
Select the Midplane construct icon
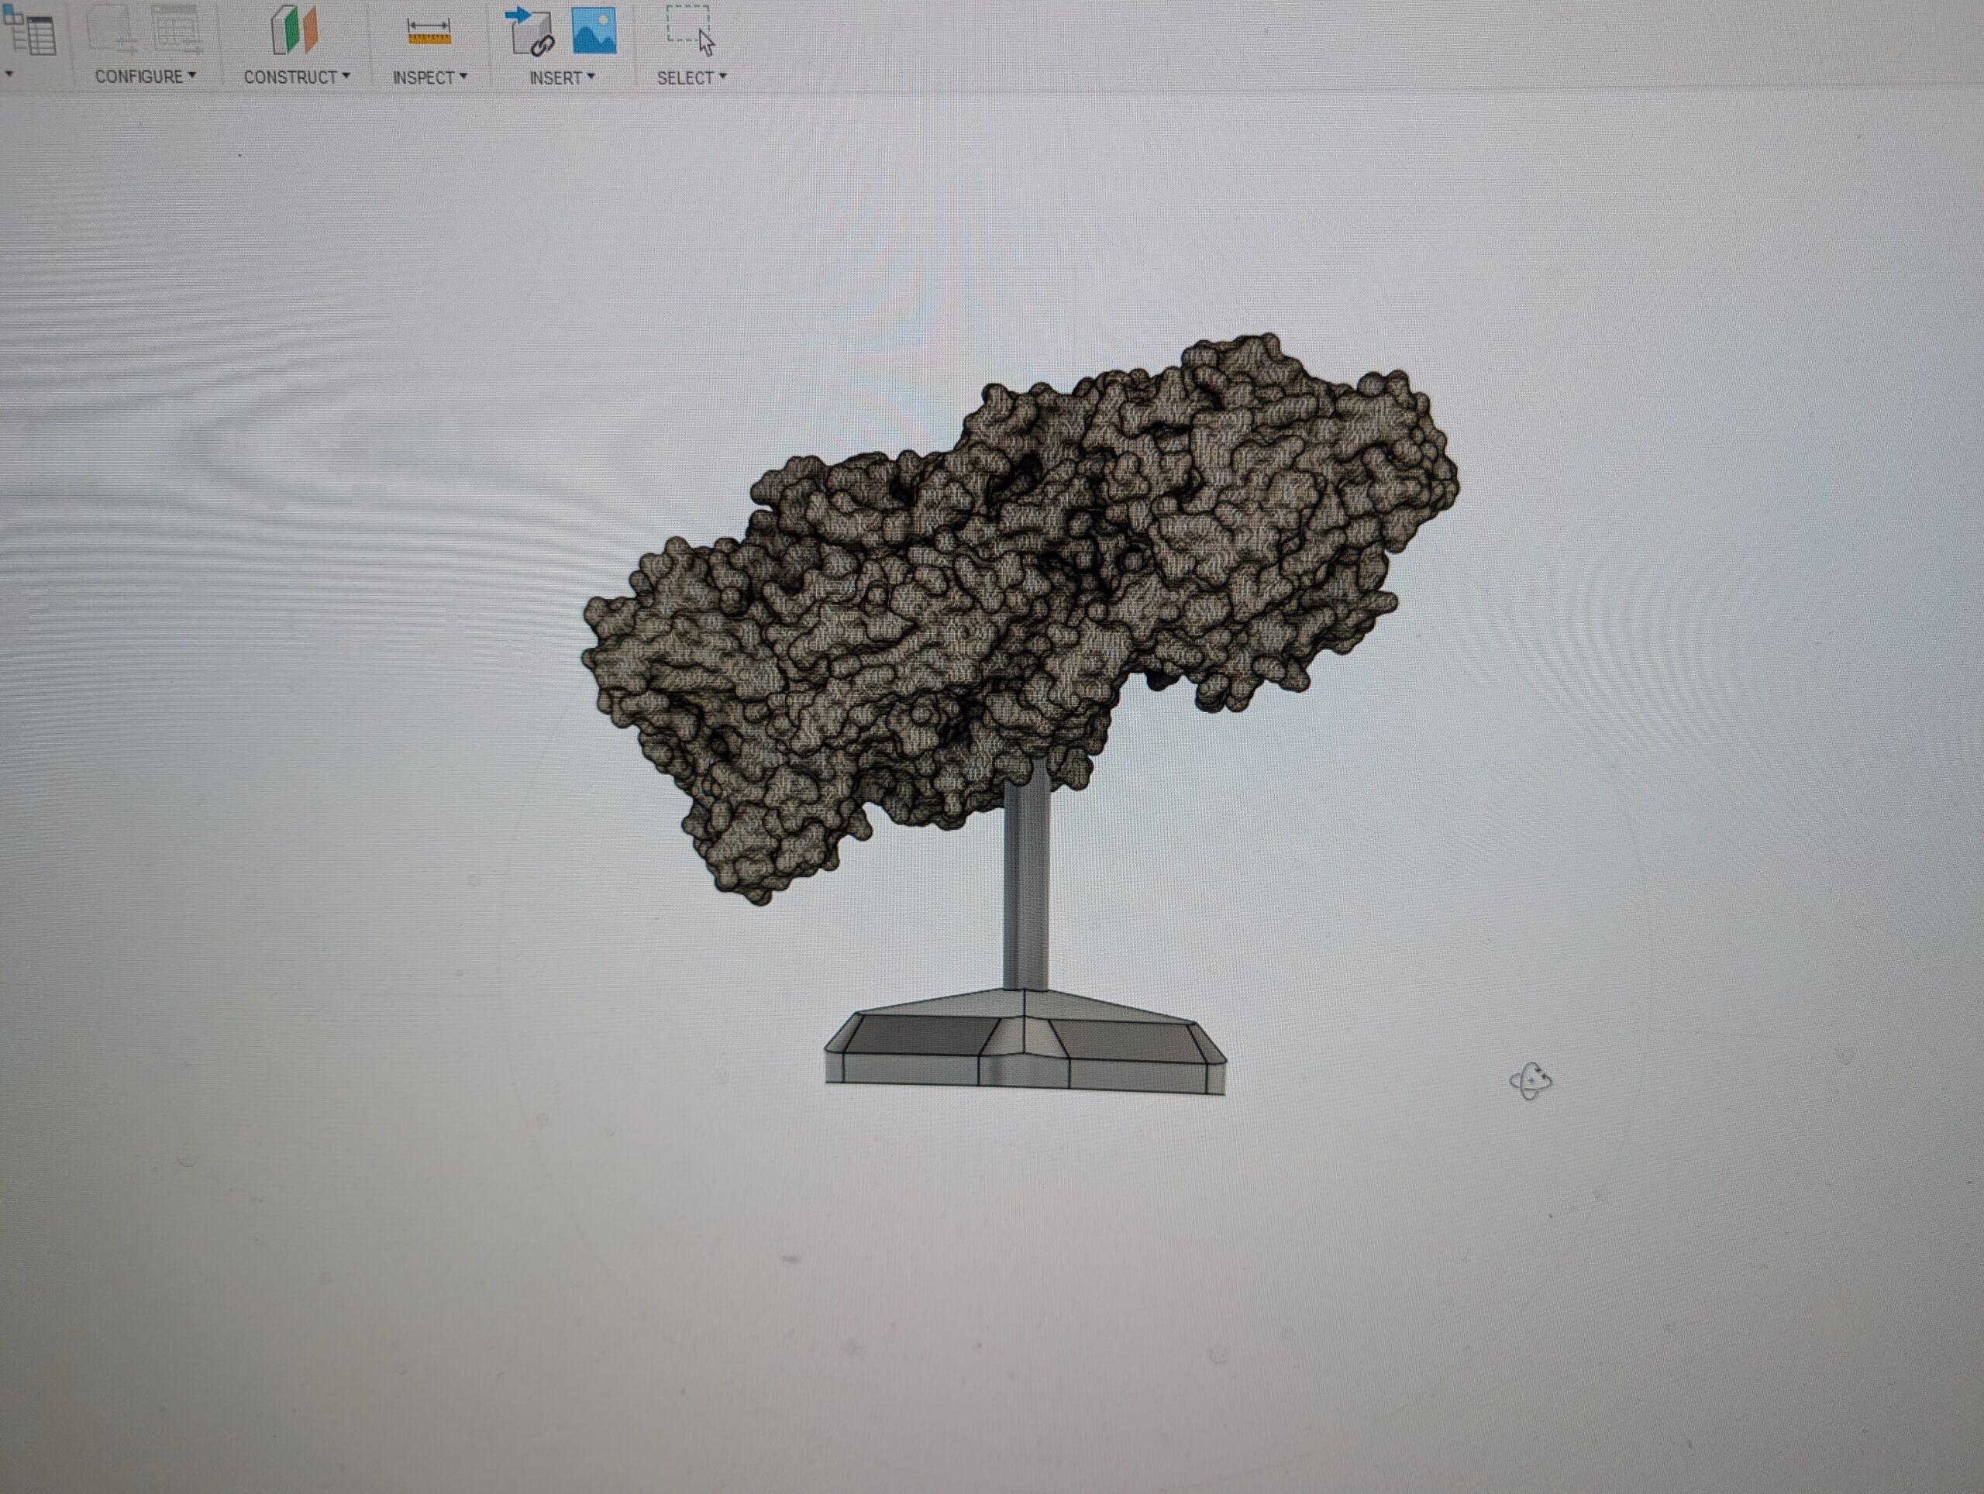296,32
